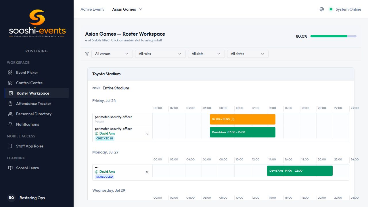Open the All roles filter
Image resolution: width=368 pixels, height=207 pixels.
[x=160, y=54]
